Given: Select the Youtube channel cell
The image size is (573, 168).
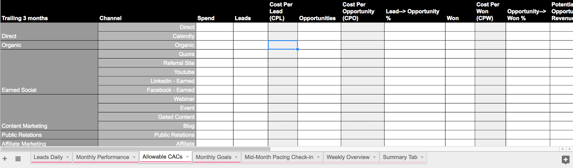Looking at the screenshot, I should [x=147, y=72].
